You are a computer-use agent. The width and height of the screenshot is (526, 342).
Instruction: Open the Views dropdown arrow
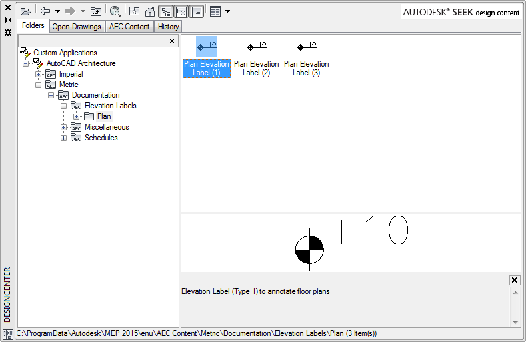(228, 11)
